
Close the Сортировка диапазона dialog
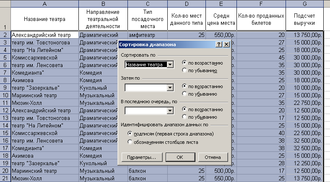226,44
